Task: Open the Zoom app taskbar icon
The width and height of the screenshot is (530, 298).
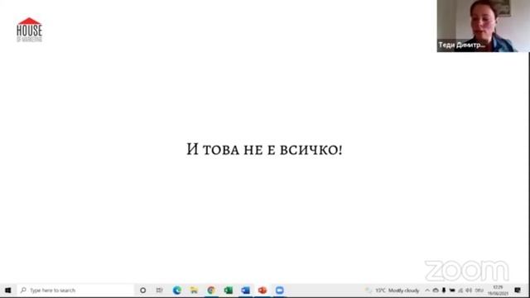Action: click(280, 291)
